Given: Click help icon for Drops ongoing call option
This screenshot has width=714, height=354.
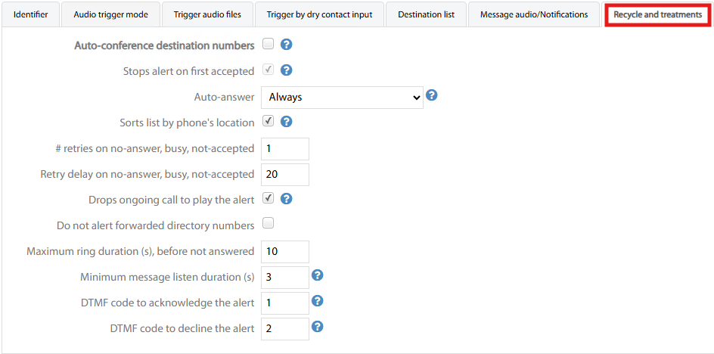Looking at the screenshot, I should pos(286,199).
